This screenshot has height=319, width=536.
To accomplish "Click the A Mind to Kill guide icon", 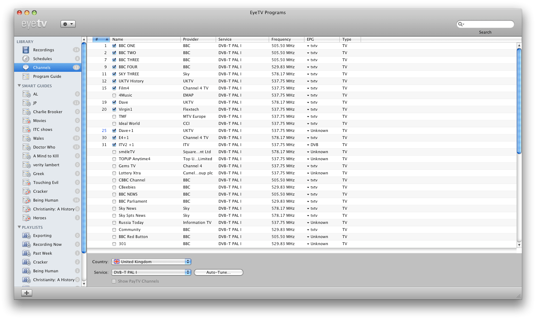I will 27,156.
